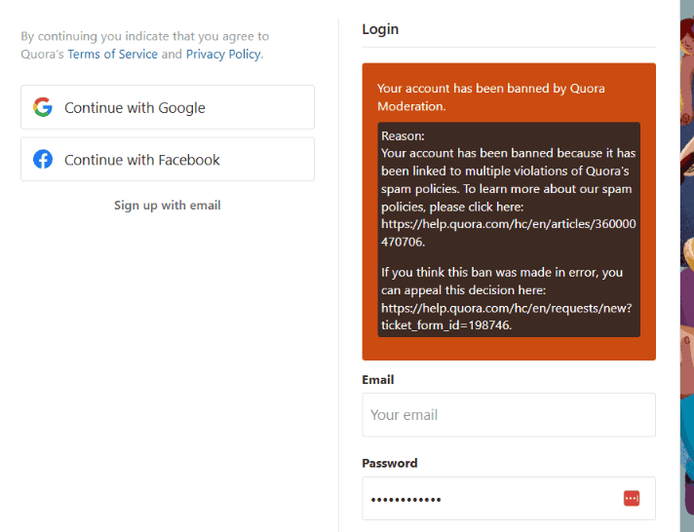This screenshot has width=694, height=532.
Task: Click the spam policies help article URL
Action: [x=509, y=233]
